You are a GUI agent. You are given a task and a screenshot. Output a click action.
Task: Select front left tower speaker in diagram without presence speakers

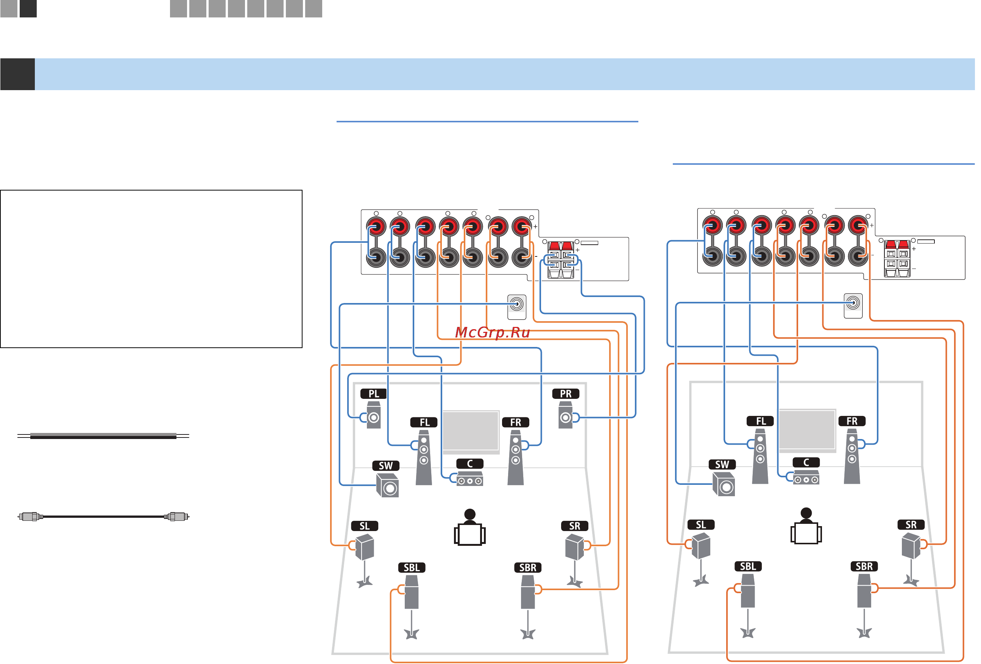pos(760,456)
